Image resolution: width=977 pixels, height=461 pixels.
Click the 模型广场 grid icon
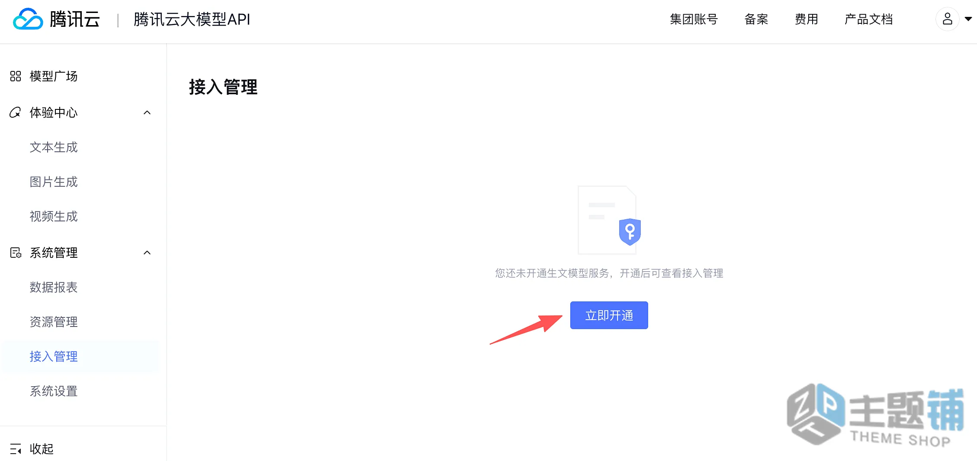[x=16, y=77]
